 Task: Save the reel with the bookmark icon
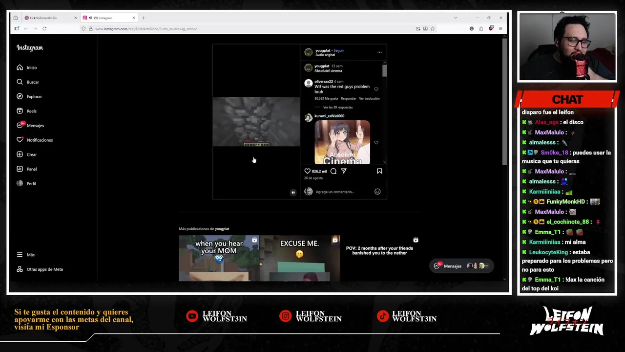(379, 171)
